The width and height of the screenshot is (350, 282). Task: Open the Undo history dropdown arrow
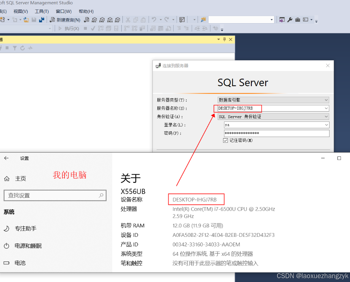click(161, 20)
